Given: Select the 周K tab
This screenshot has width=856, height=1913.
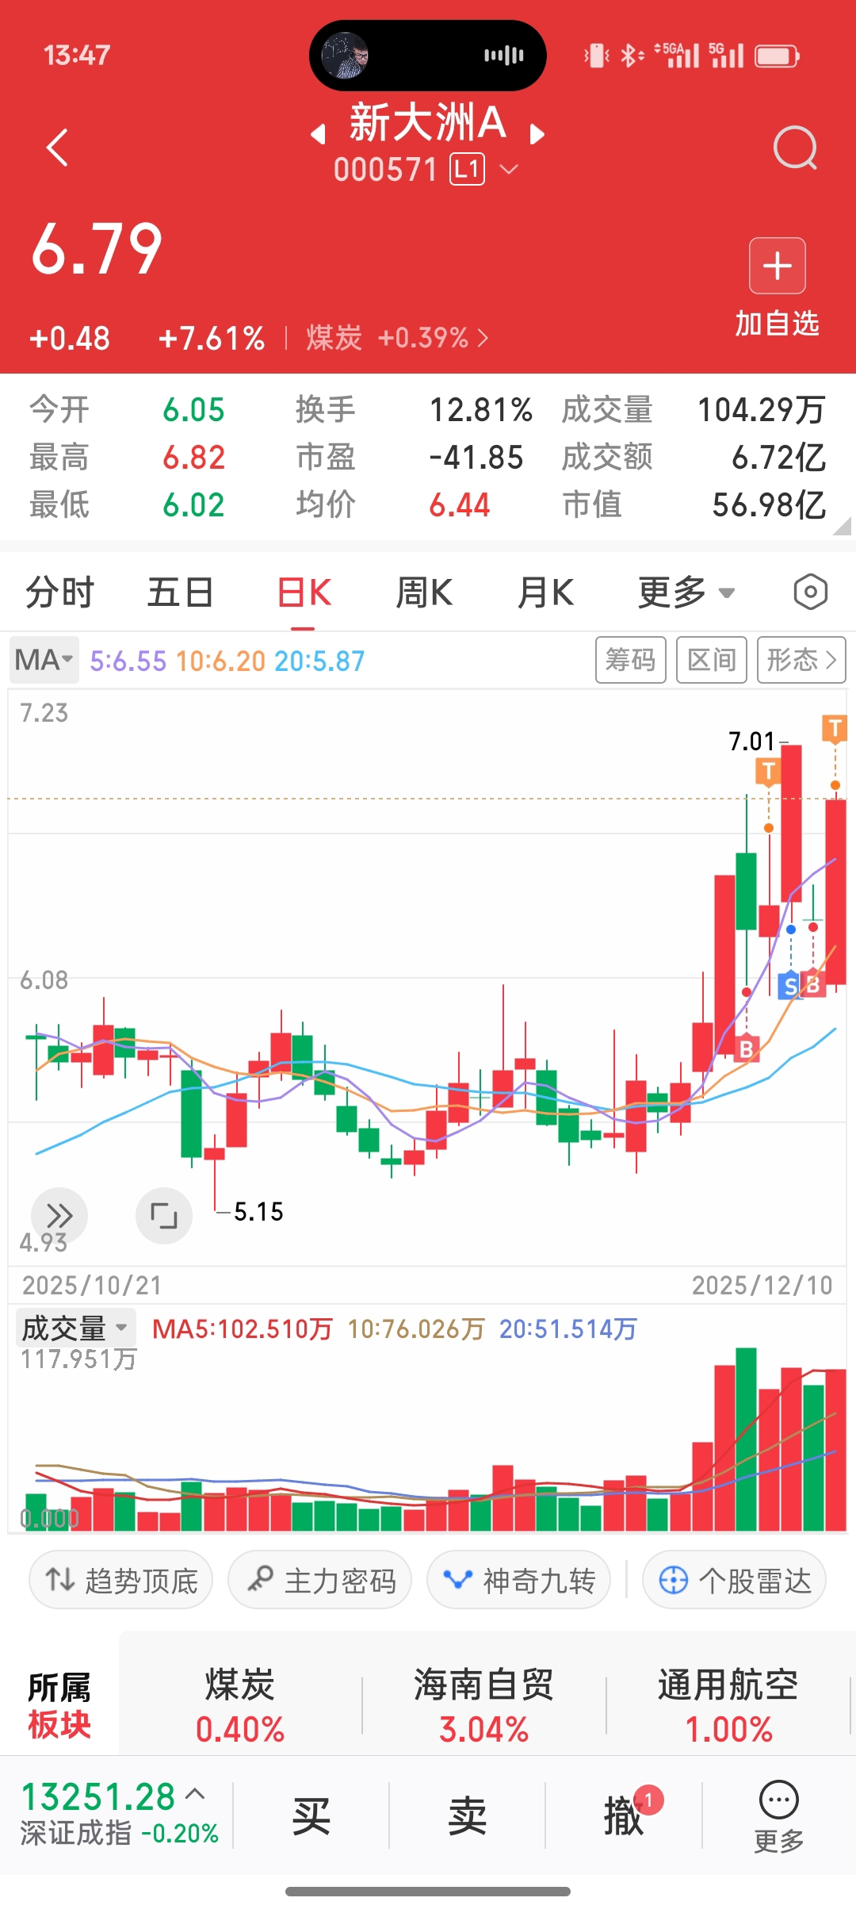Looking at the screenshot, I should (424, 592).
